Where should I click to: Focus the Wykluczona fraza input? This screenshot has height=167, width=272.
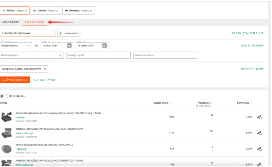coord(165,55)
